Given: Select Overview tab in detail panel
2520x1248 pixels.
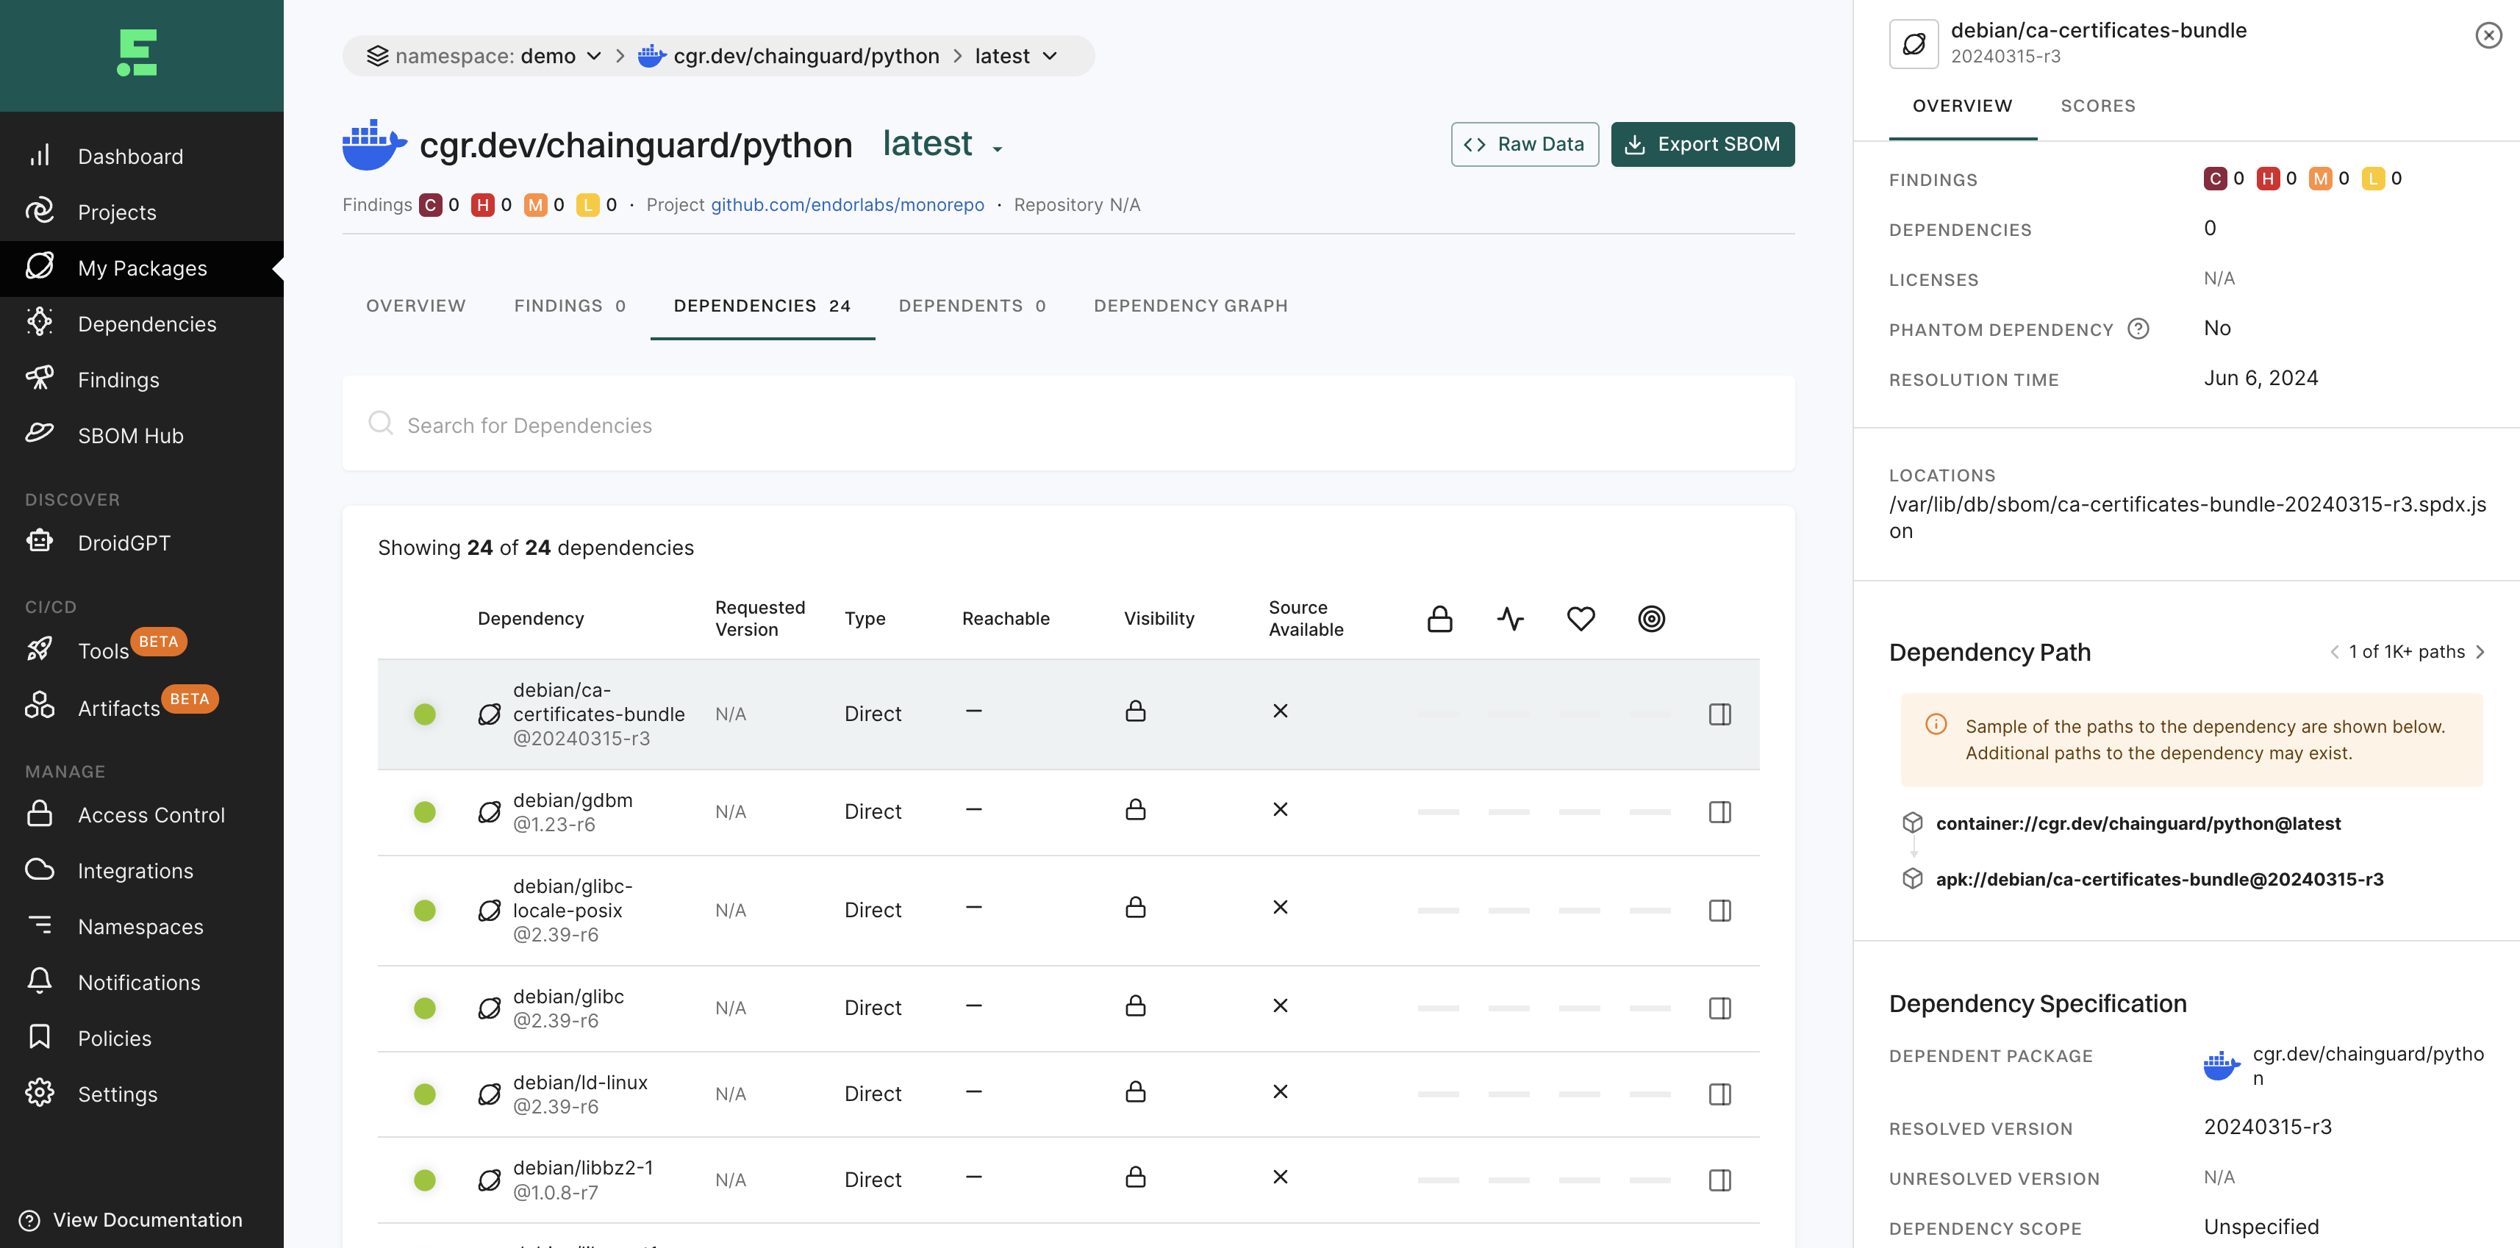Looking at the screenshot, I should pyautogui.click(x=1962, y=106).
